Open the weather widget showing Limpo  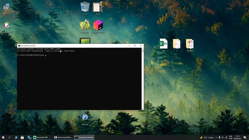[207, 137]
